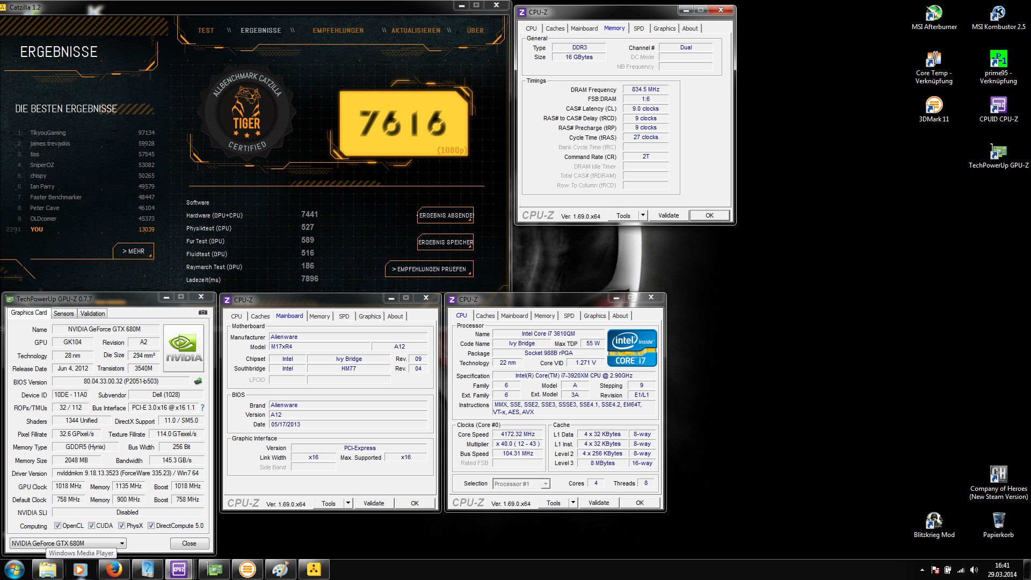1031x580 pixels.
Task: Click the BIOS Version field in GPU-Z
Action: (x=121, y=381)
